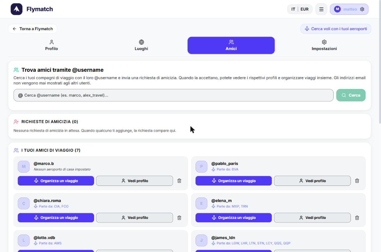The image size is (381, 252).
Task: Organizza un viaggio with @pablo_paris
Action: tap(234, 181)
